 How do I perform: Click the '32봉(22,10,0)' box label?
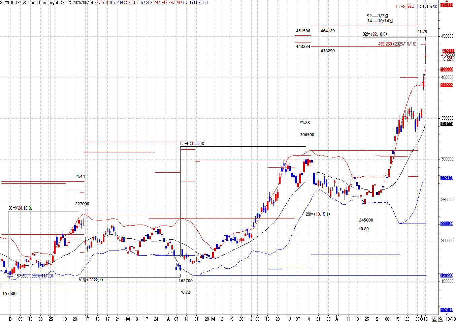click(x=374, y=34)
